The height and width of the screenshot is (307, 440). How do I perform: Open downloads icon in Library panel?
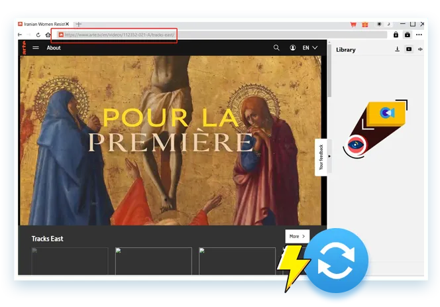click(398, 49)
